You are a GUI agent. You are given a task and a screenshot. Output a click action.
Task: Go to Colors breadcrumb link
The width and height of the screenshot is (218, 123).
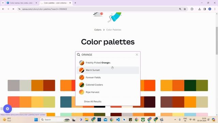[x=98, y=30]
